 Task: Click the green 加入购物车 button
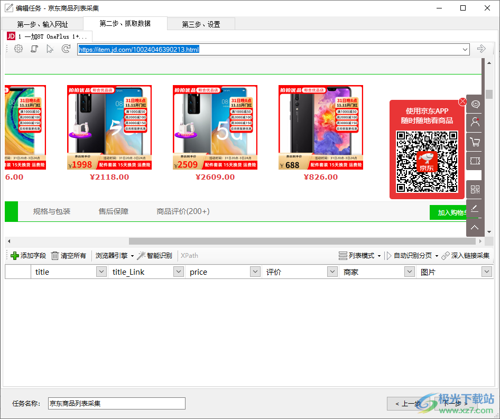point(449,213)
